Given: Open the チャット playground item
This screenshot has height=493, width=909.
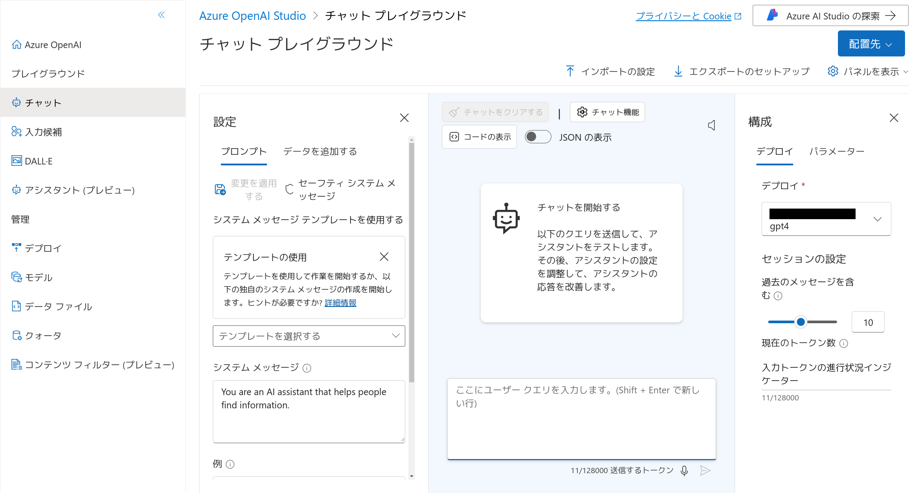Looking at the screenshot, I should tap(93, 102).
